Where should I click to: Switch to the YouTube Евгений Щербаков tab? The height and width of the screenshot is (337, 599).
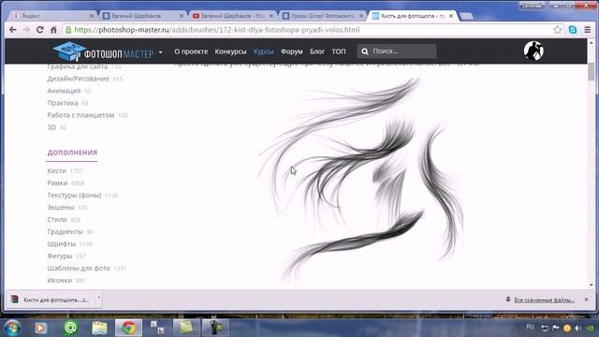(x=233, y=16)
